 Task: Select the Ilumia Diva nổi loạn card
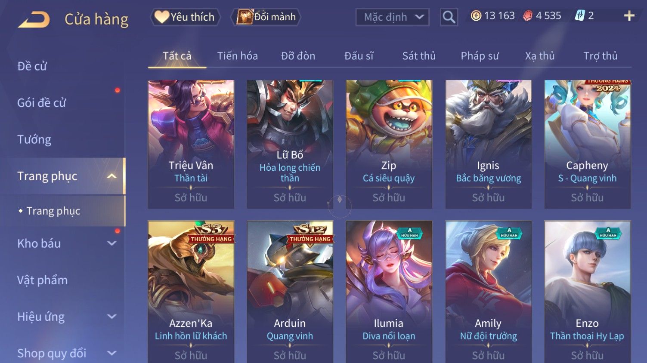pos(389,292)
